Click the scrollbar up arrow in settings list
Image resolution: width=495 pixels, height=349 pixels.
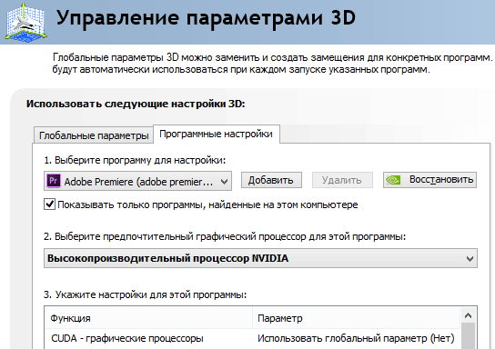coord(469,315)
